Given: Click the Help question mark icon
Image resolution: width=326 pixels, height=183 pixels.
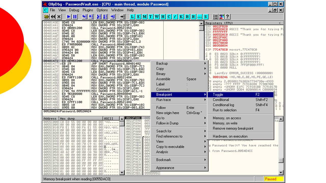Looking at the screenshot, I should 228,17.
